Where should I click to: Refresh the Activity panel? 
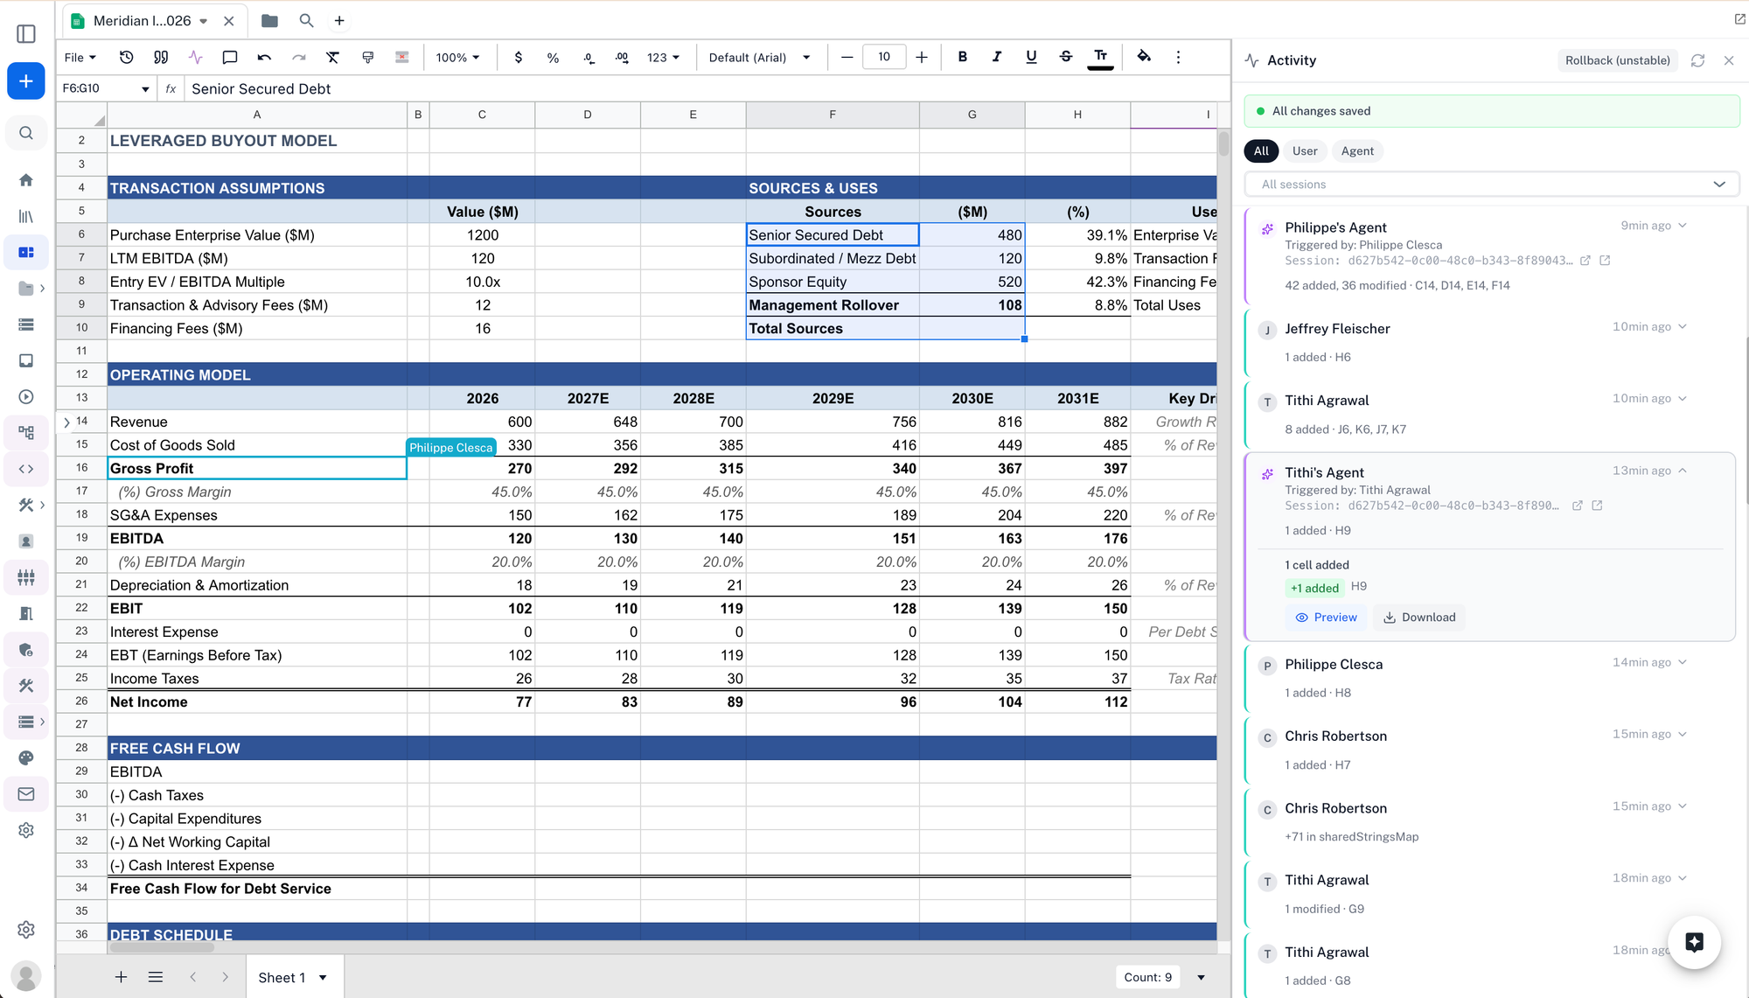(x=1697, y=60)
